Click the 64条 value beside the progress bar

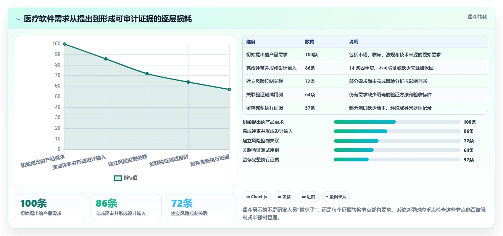469,150
